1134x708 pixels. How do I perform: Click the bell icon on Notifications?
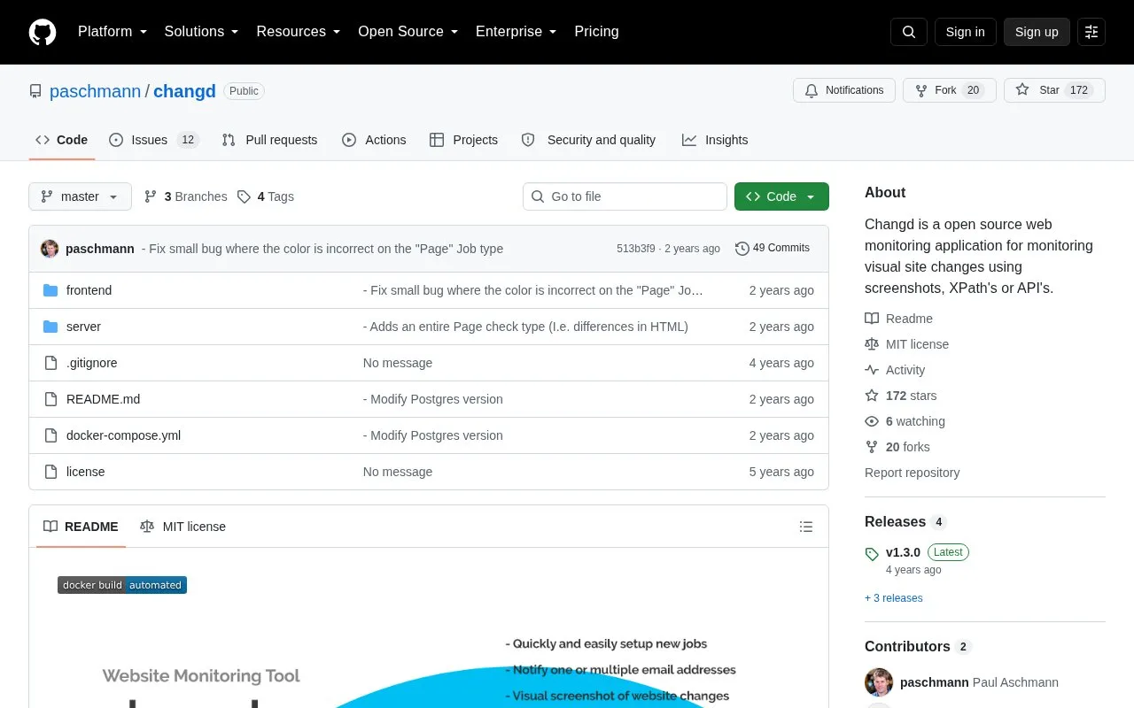(x=812, y=90)
